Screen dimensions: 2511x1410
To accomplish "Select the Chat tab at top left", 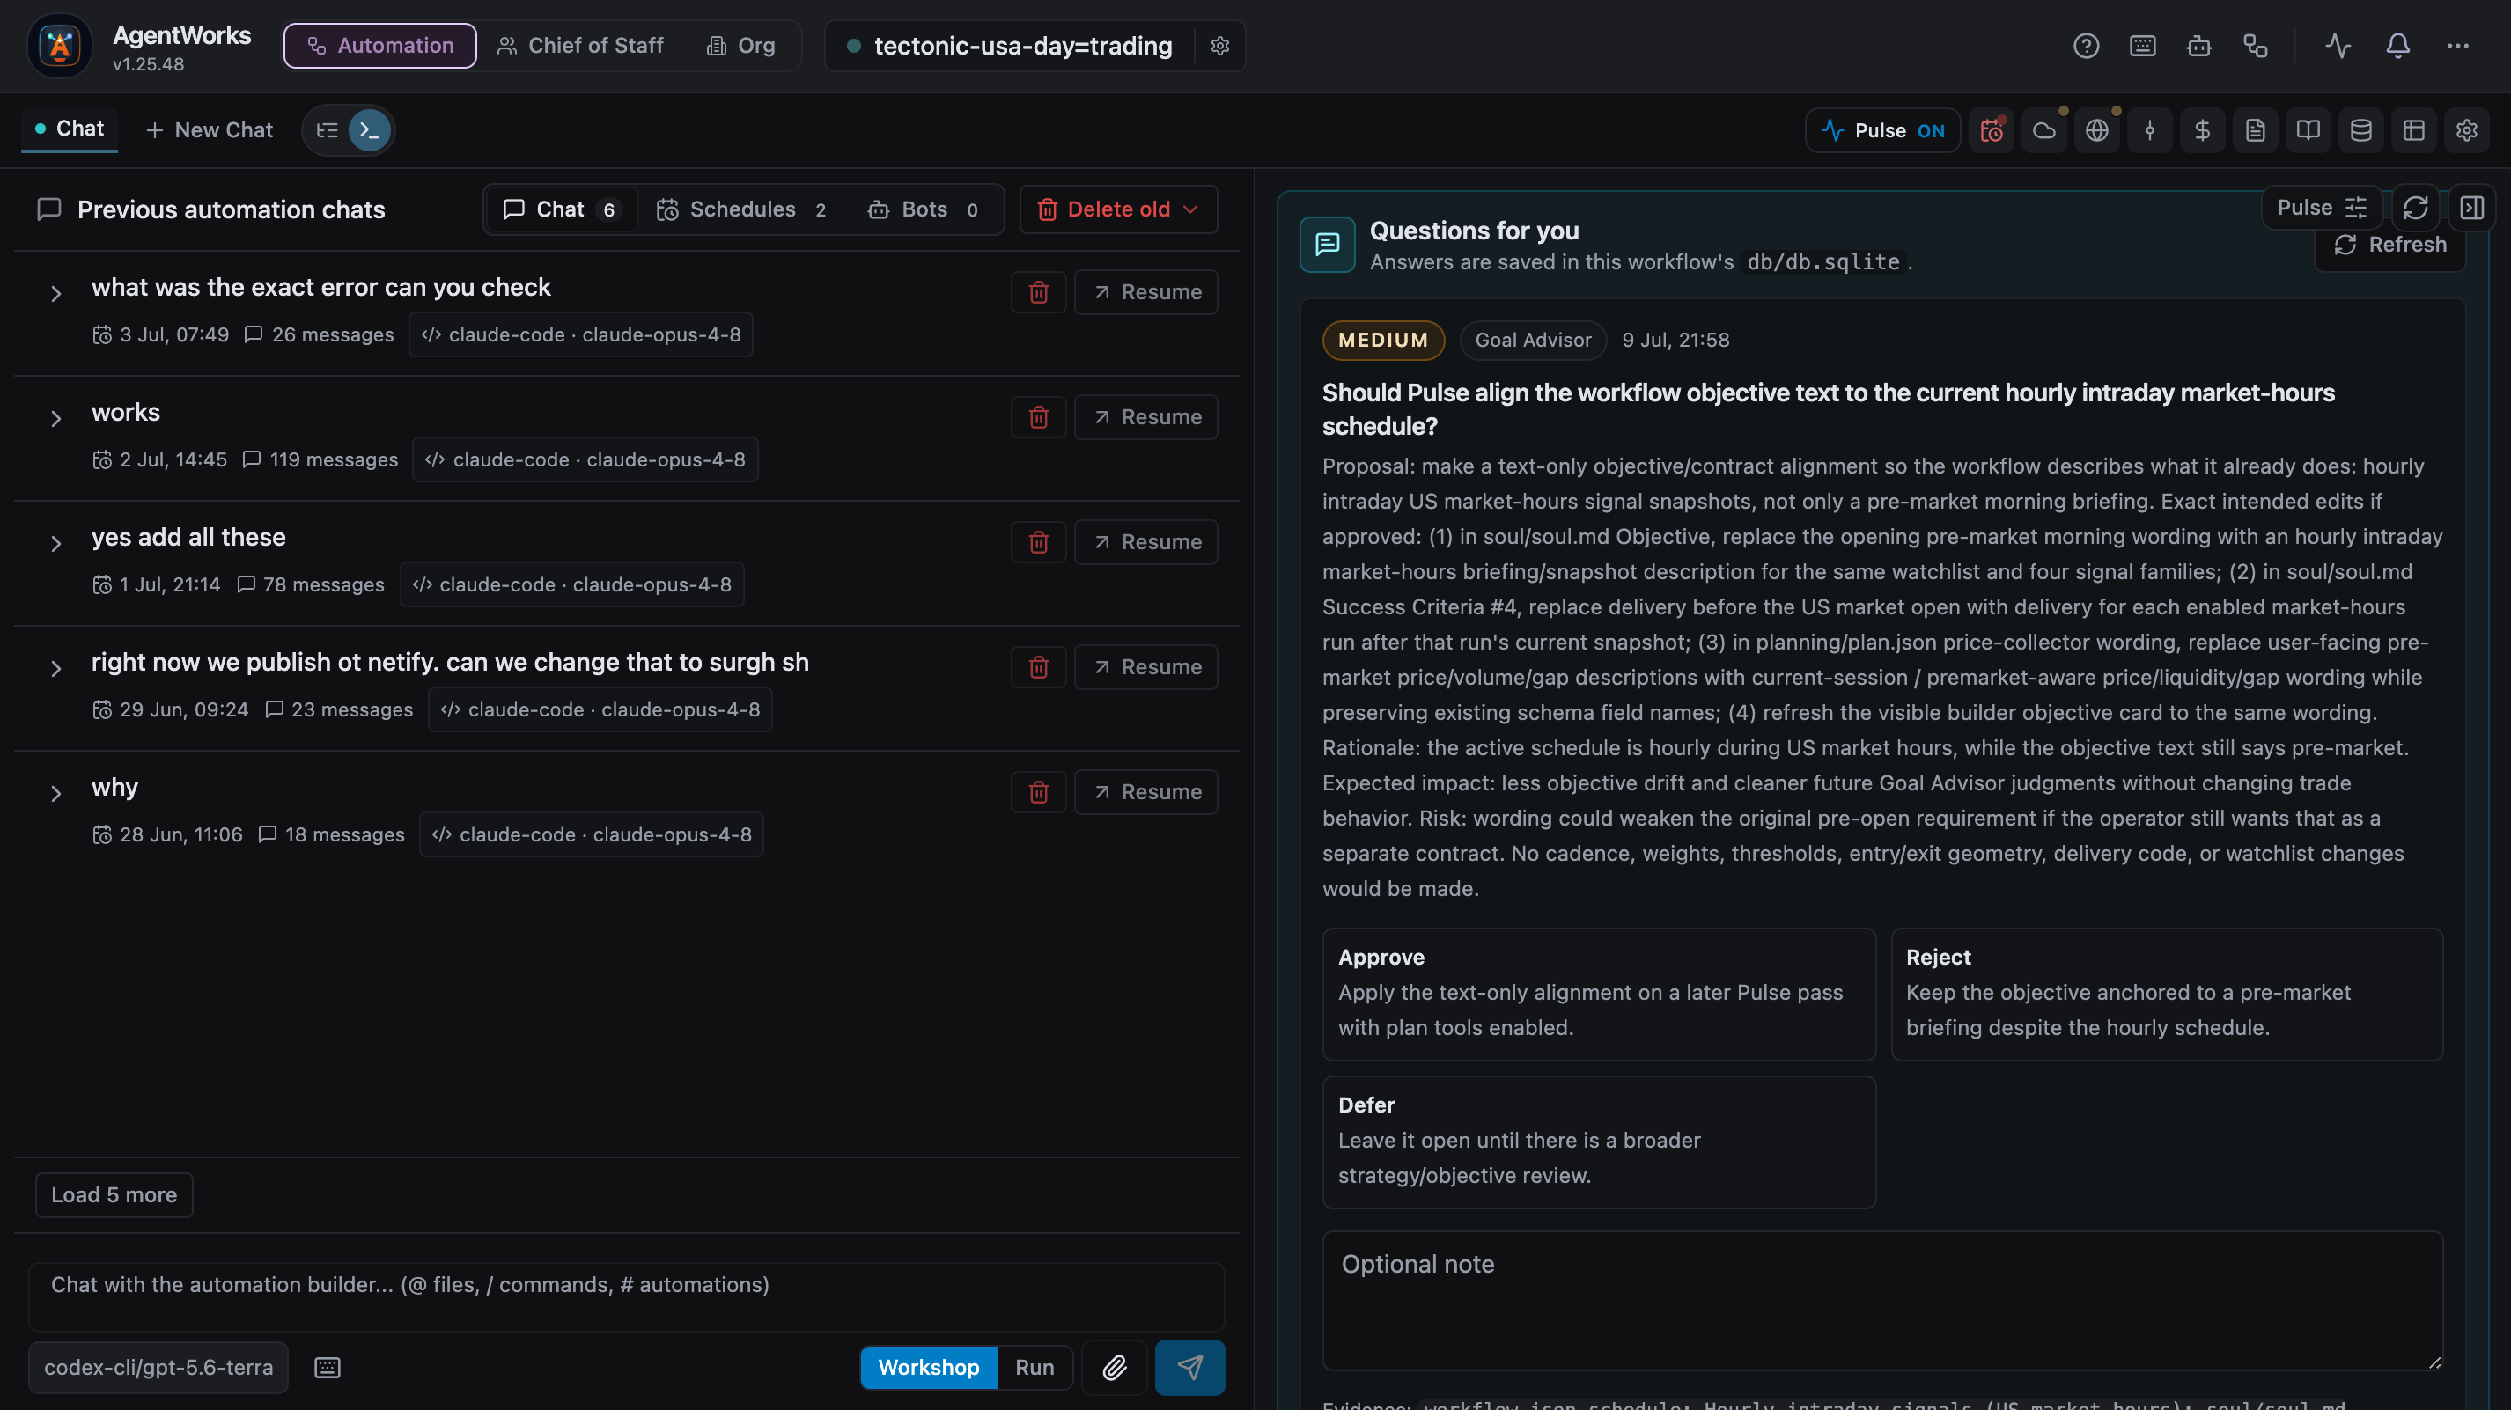I will (x=70, y=129).
